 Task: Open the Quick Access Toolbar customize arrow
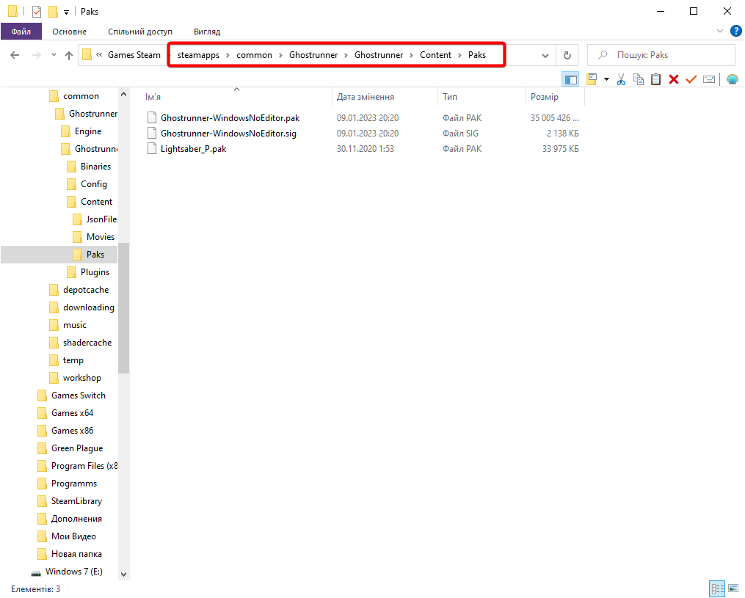(66, 12)
